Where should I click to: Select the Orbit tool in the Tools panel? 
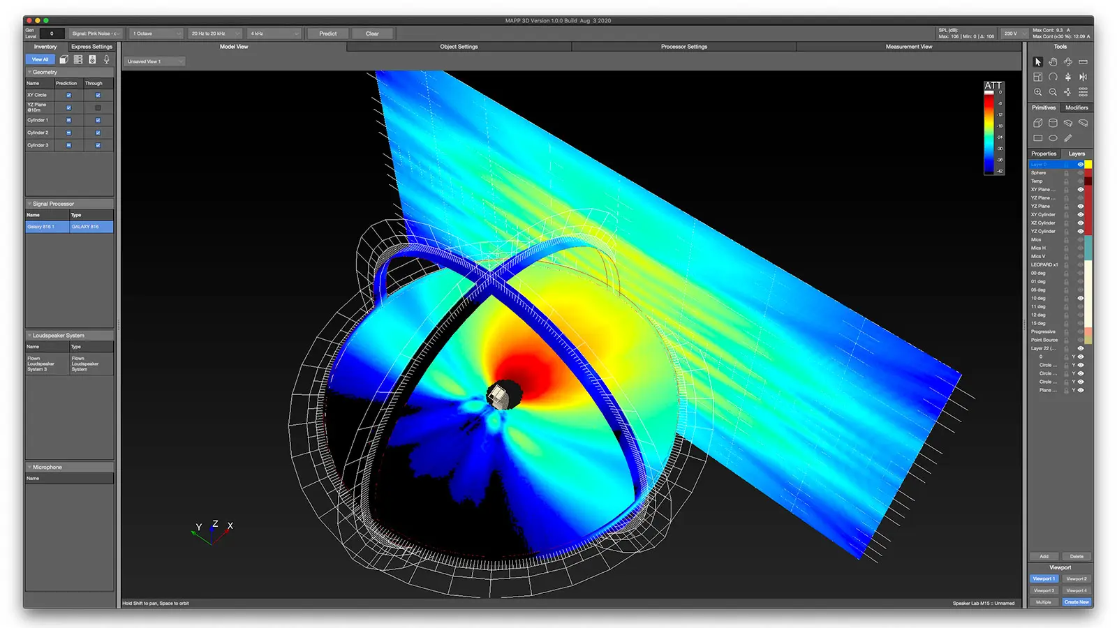pos(1069,62)
